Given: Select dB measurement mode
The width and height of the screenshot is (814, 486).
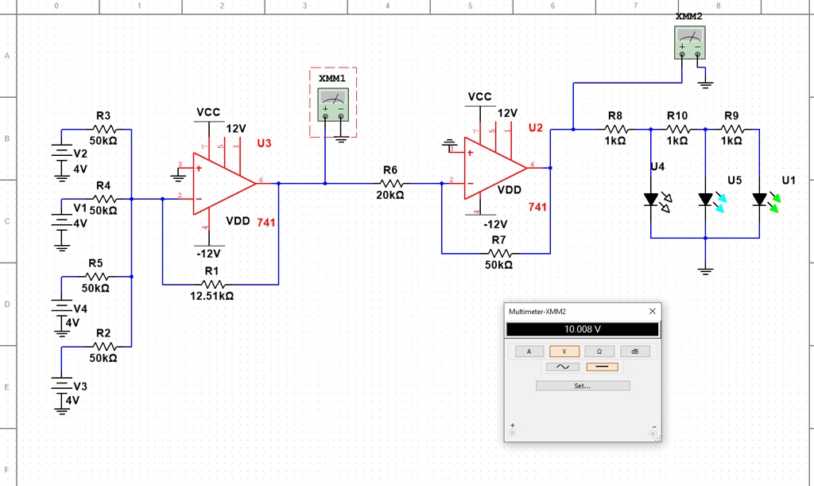Looking at the screenshot, I should [x=635, y=350].
